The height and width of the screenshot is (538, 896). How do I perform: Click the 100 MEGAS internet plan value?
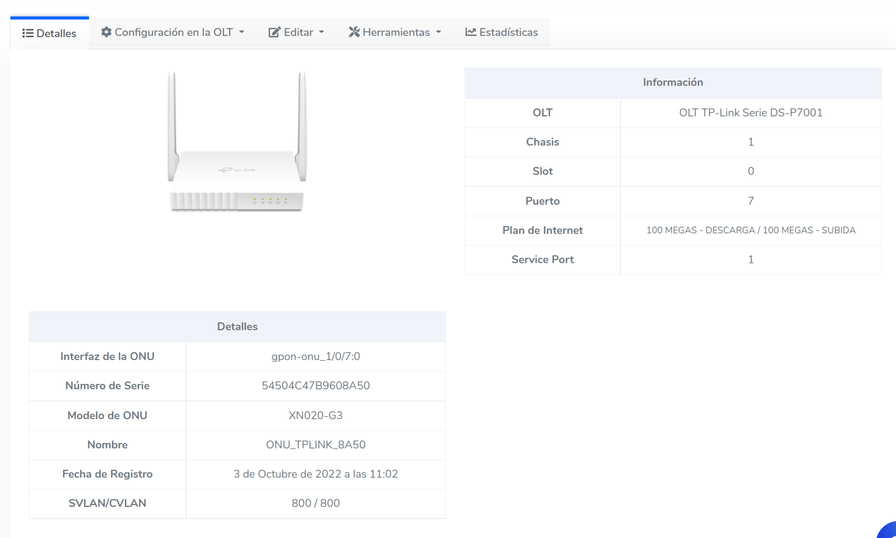click(x=750, y=230)
